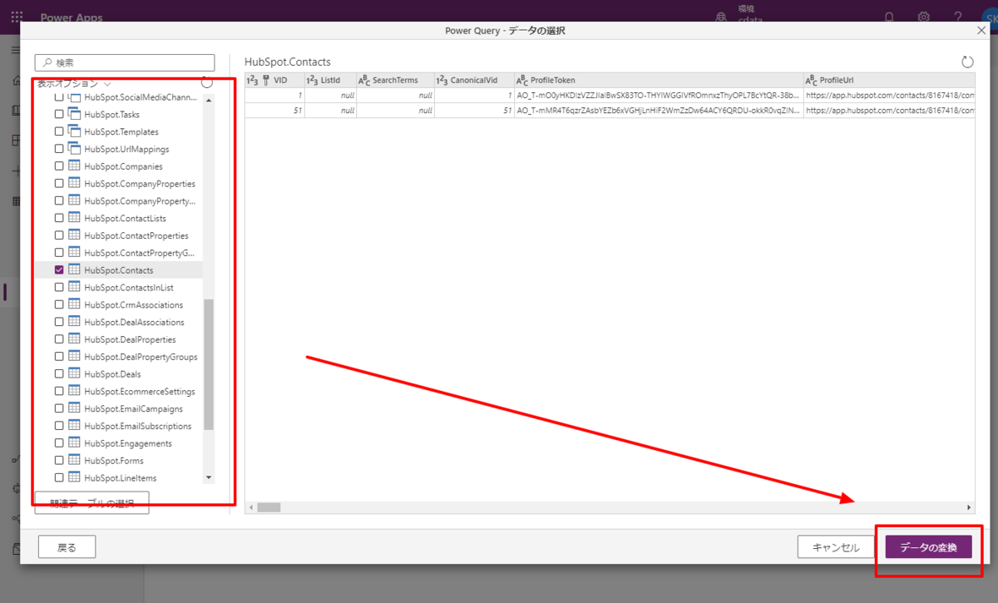
Task: Click the HubSpot.LineItems table icon
Action: point(74,478)
